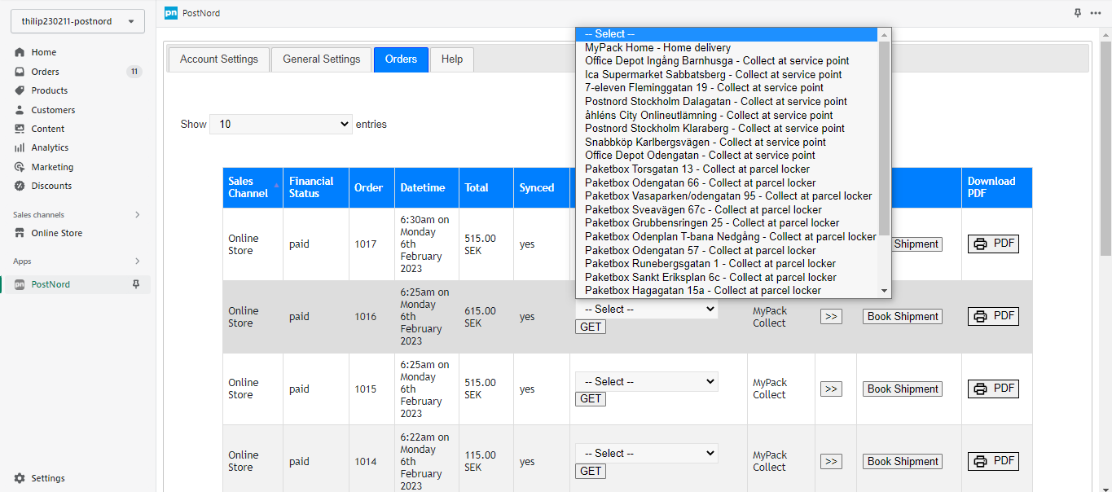Click the Orders inbox icon in sidebar

pos(20,72)
